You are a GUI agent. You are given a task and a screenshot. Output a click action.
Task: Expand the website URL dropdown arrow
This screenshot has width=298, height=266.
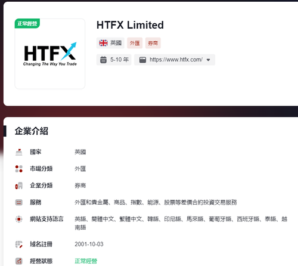pos(208,60)
